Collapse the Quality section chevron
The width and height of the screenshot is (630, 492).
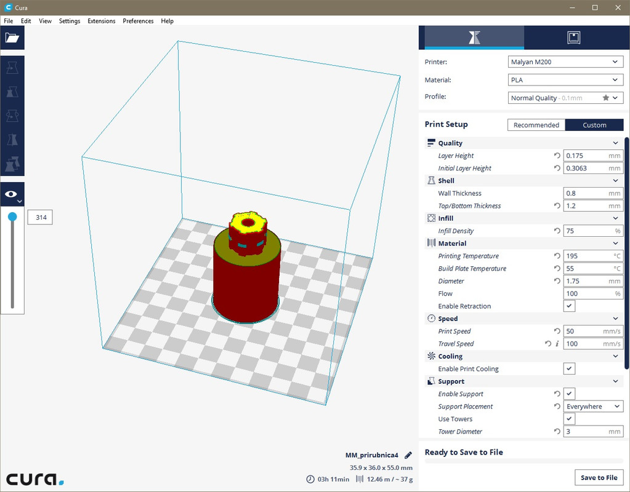[616, 143]
